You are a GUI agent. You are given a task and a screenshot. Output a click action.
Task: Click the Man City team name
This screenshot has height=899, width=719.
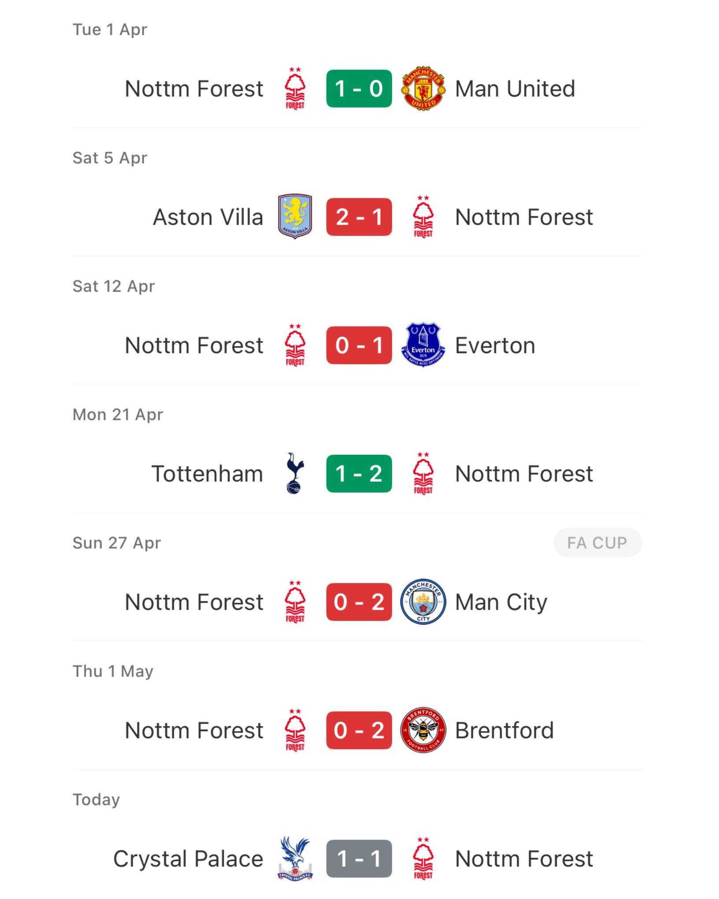pyautogui.click(x=501, y=602)
